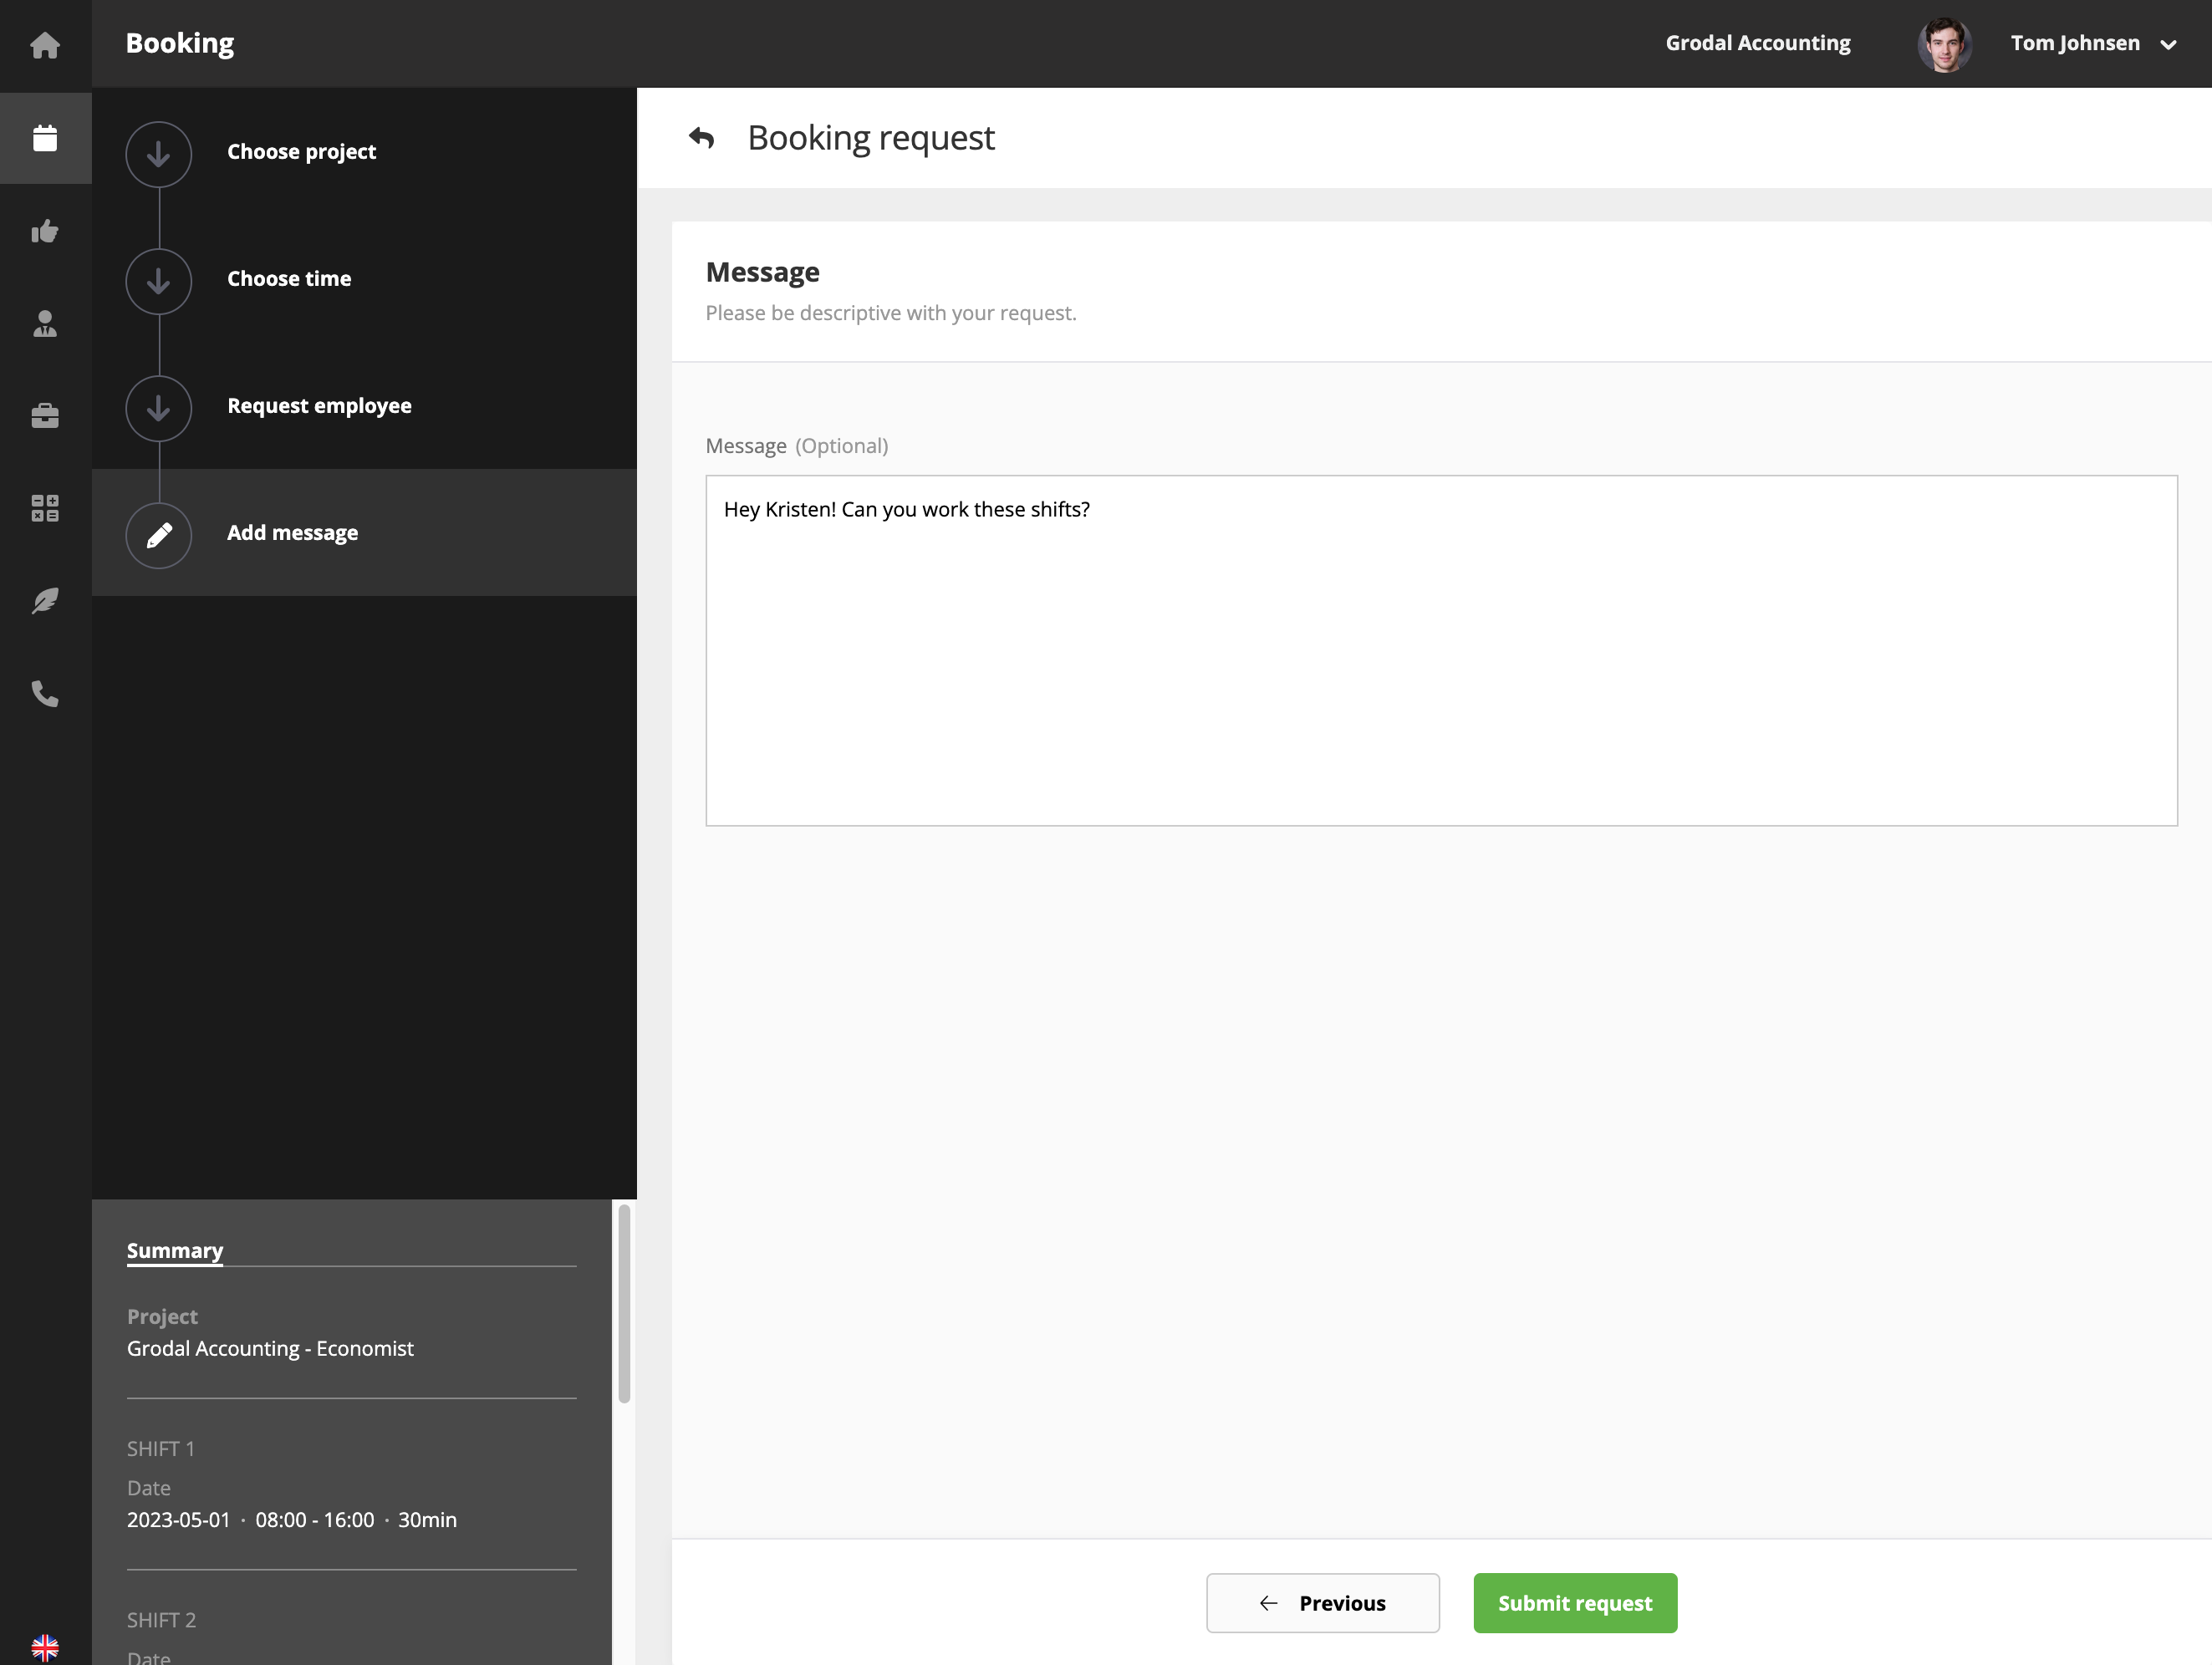Click the green Submit request button

(x=1574, y=1603)
